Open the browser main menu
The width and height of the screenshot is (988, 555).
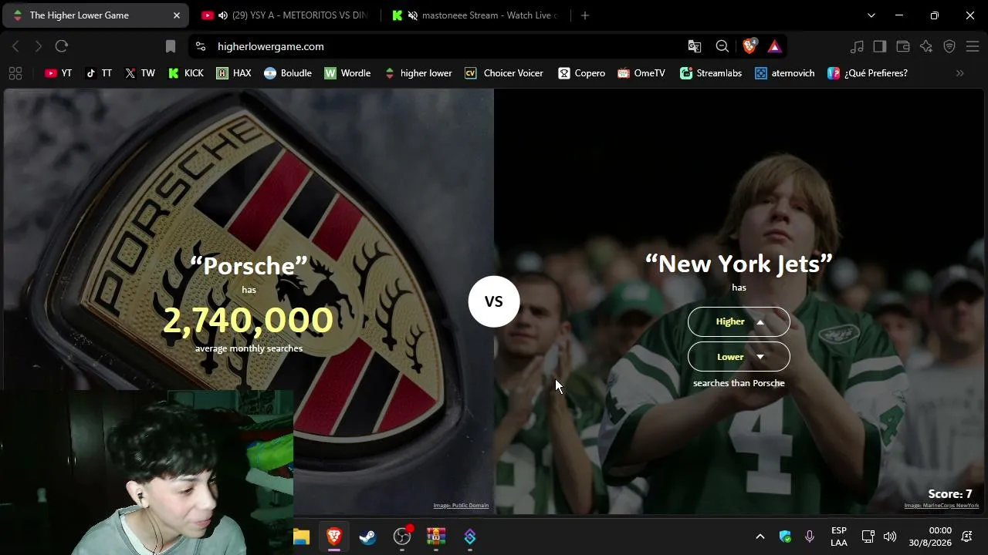pyautogui.click(x=973, y=46)
